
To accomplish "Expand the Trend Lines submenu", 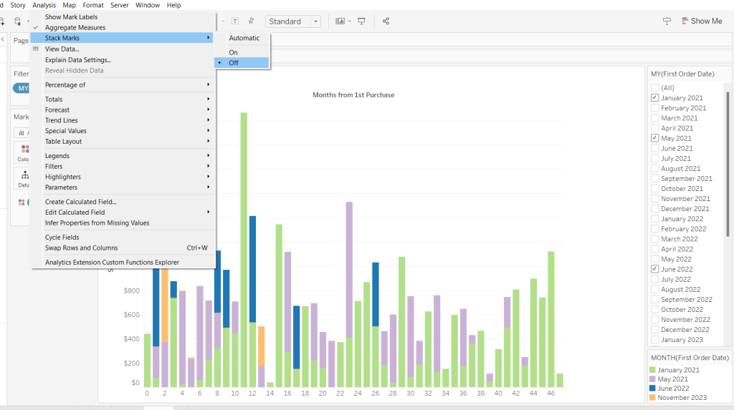I will [x=122, y=120].
